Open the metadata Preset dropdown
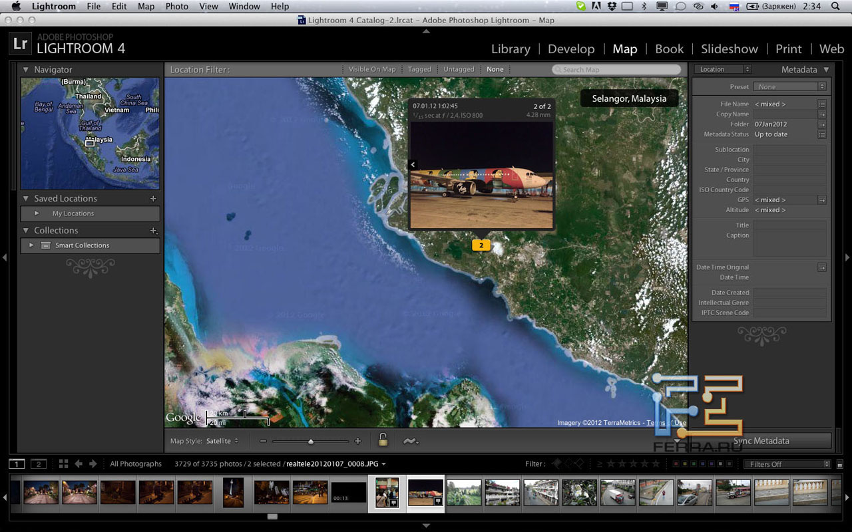Viewport: 852px width, 532px height. 789,87
